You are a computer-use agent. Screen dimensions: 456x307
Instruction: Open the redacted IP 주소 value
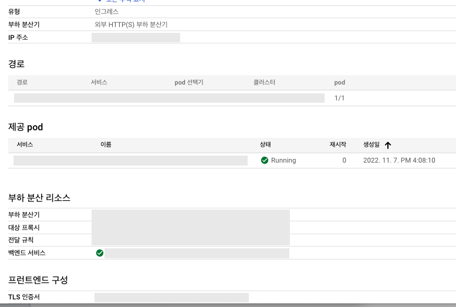pos(136,38)
